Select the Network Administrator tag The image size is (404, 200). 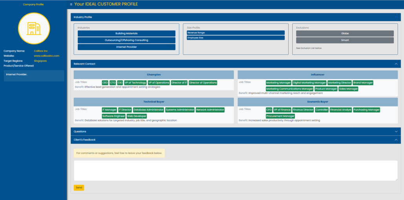[x=210, y=110]
